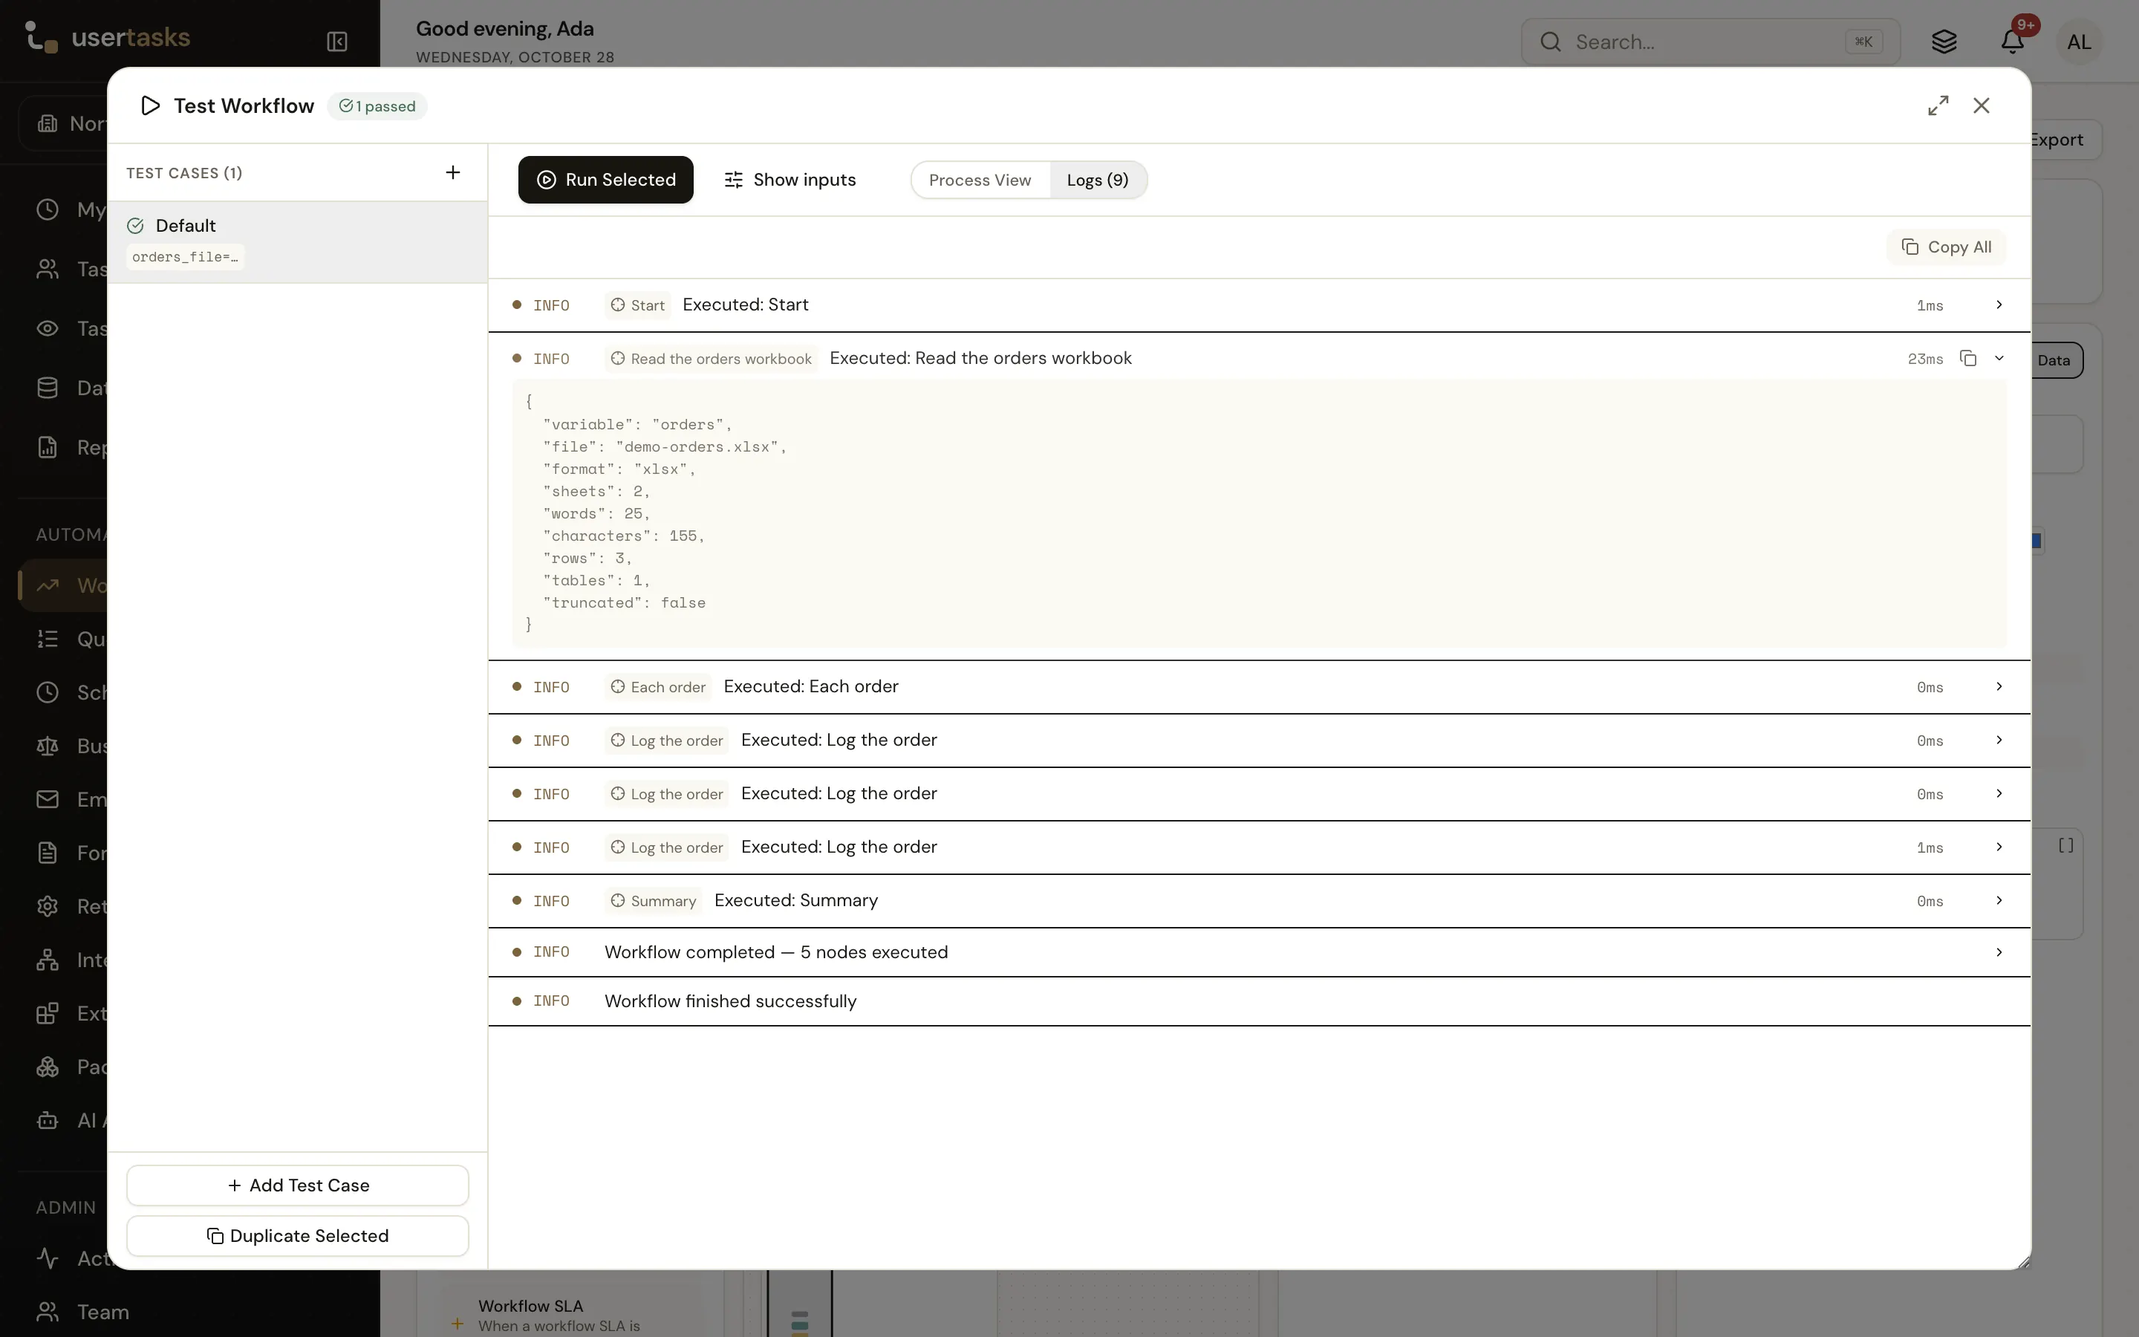Screen dimensions: 2139x1337
Task: Expand the Test Workflow dialog to fullscreen
Action: (x=1938, y=105)
